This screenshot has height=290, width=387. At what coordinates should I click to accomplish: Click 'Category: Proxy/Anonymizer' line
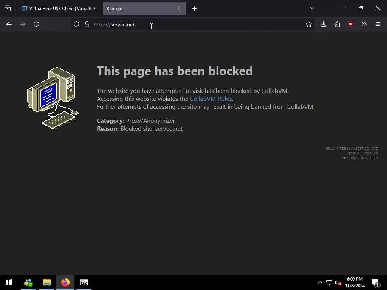click(136, 120)
